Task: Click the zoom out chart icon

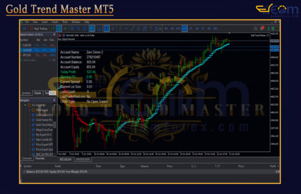Action: tap(79, 29)
